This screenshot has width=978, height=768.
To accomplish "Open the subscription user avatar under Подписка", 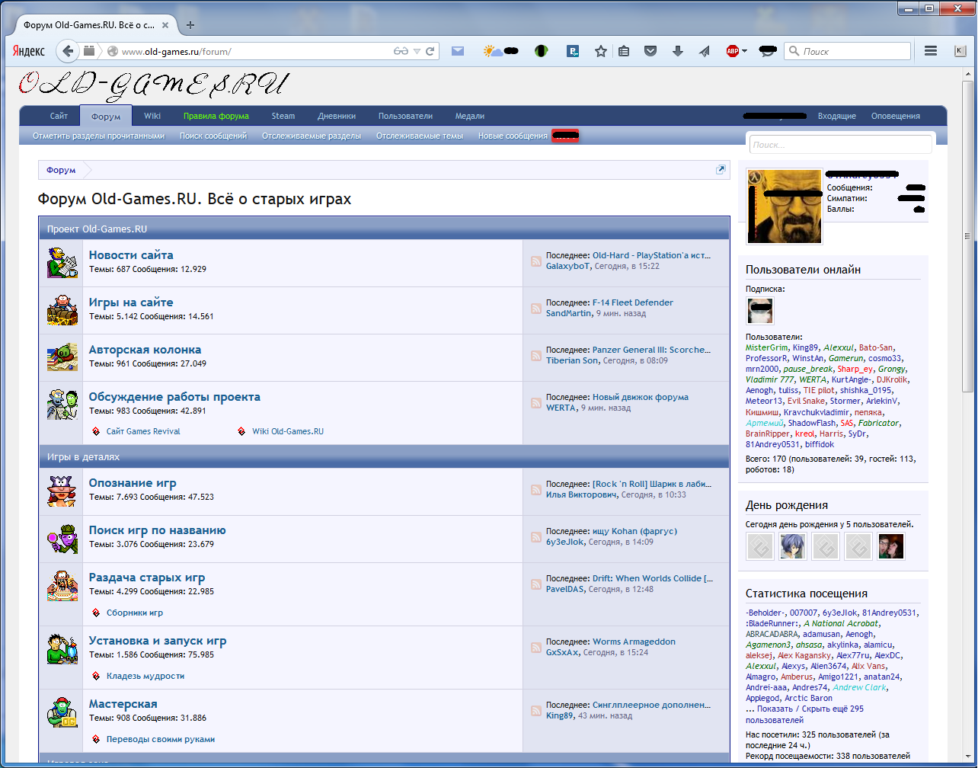I will tap(759, 311).
